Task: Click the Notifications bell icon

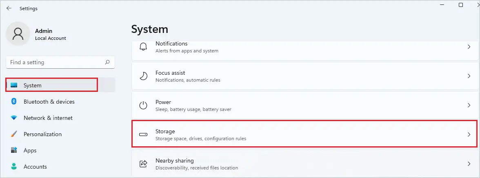Action: click(143, 47)
